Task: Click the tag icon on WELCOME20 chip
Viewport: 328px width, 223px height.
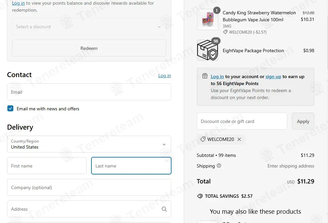Action: click(x=203, y=139)
